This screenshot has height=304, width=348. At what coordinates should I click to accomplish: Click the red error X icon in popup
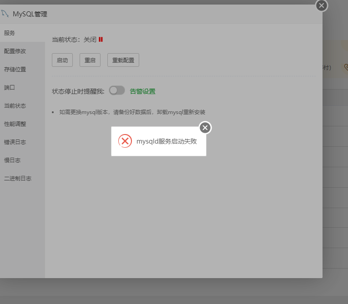point(125,141)
